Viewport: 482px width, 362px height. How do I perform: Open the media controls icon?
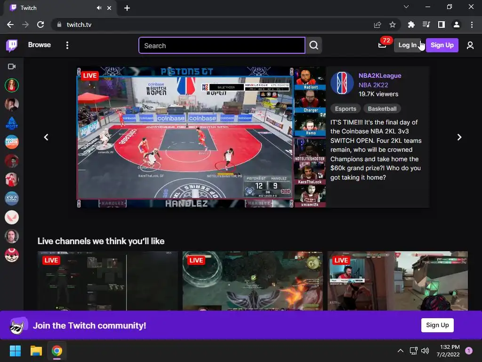pyautogui.click(x=426, y=25)
